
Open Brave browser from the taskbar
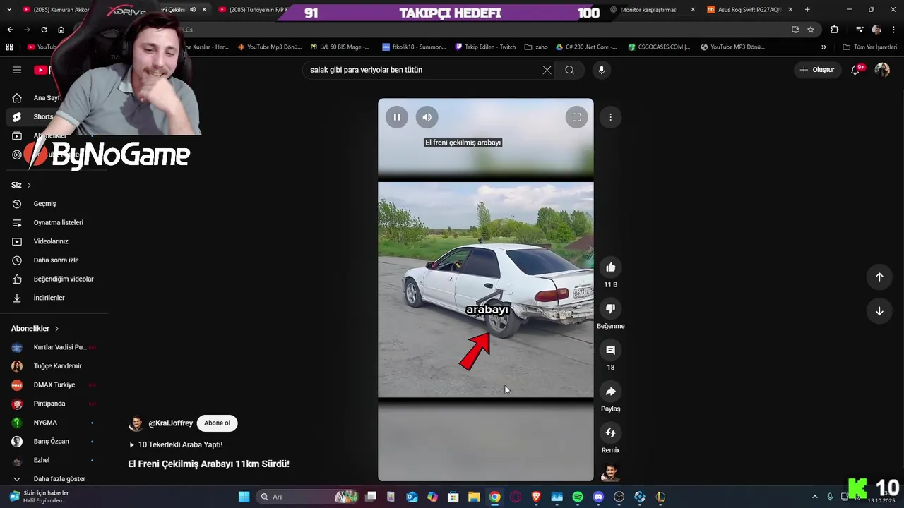[x=536, y=497]
